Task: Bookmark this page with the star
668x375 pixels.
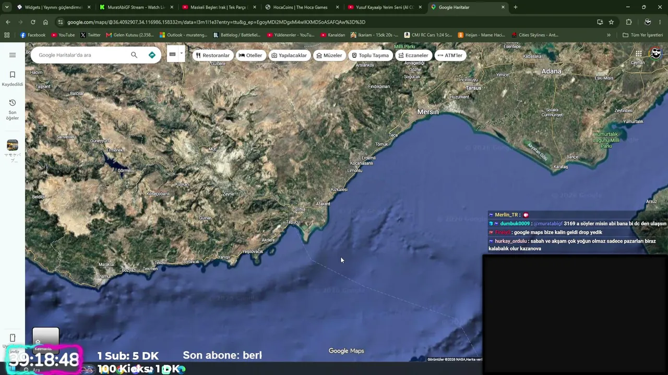Action: 611,22
